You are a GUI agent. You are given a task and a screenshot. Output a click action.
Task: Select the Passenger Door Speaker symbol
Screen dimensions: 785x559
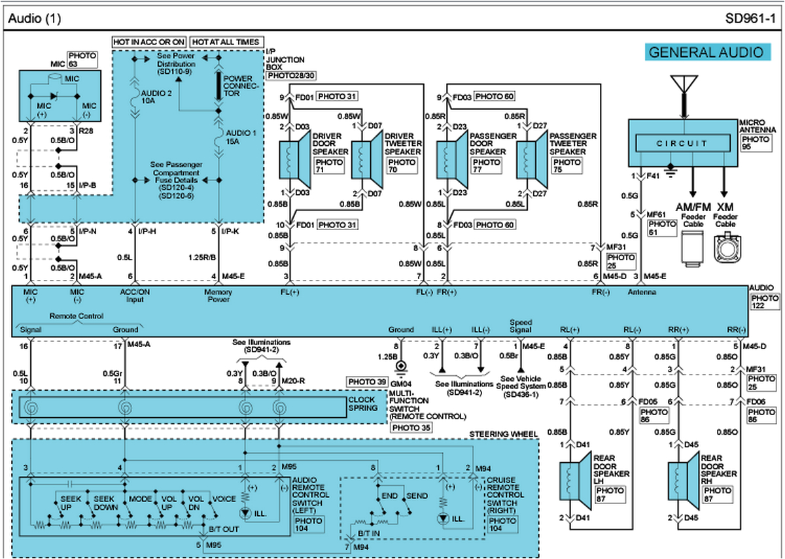point(448,160)
